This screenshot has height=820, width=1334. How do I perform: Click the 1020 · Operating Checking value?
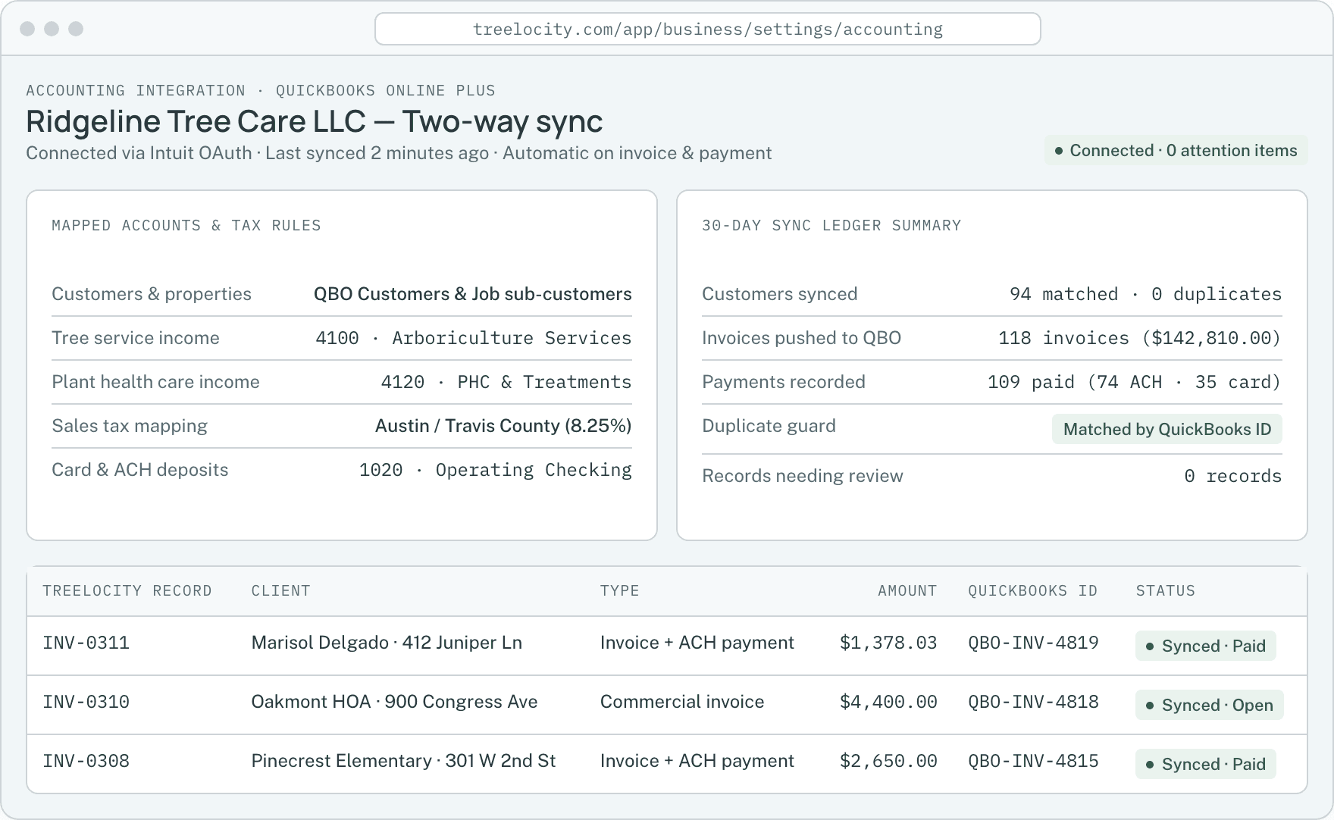click(x=496, y=470)
